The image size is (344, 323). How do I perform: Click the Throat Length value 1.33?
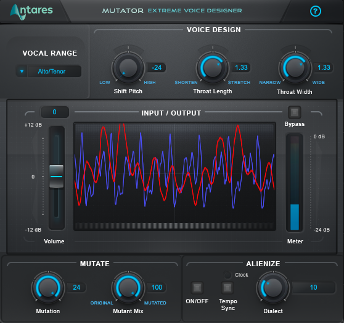(241, 67)
